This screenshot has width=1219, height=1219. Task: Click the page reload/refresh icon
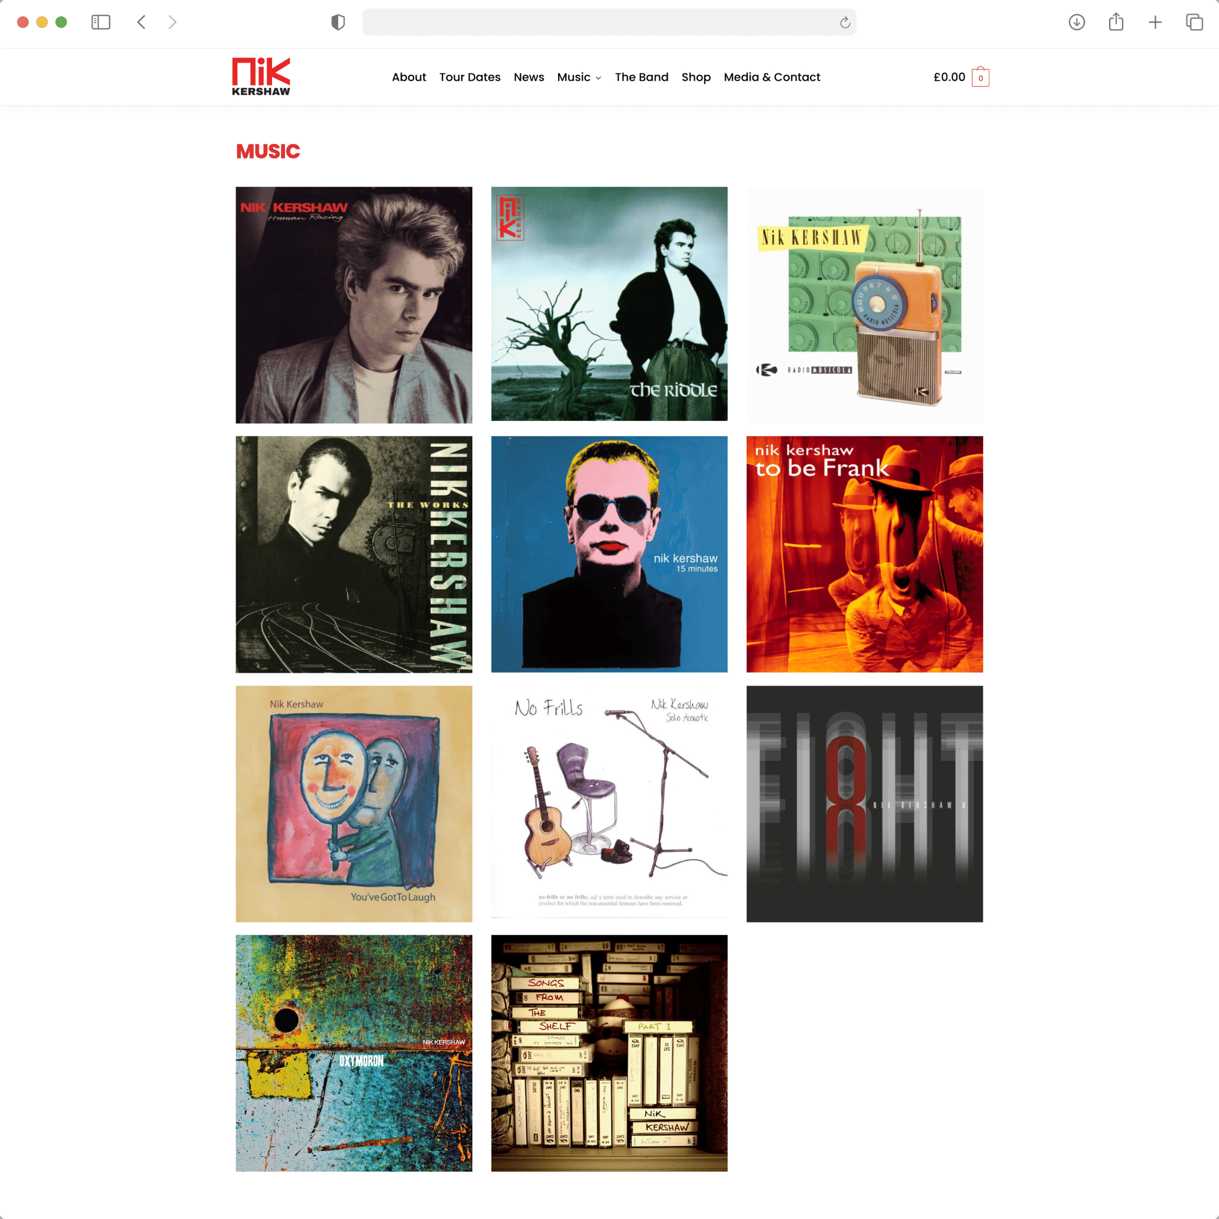click(844, 23)
